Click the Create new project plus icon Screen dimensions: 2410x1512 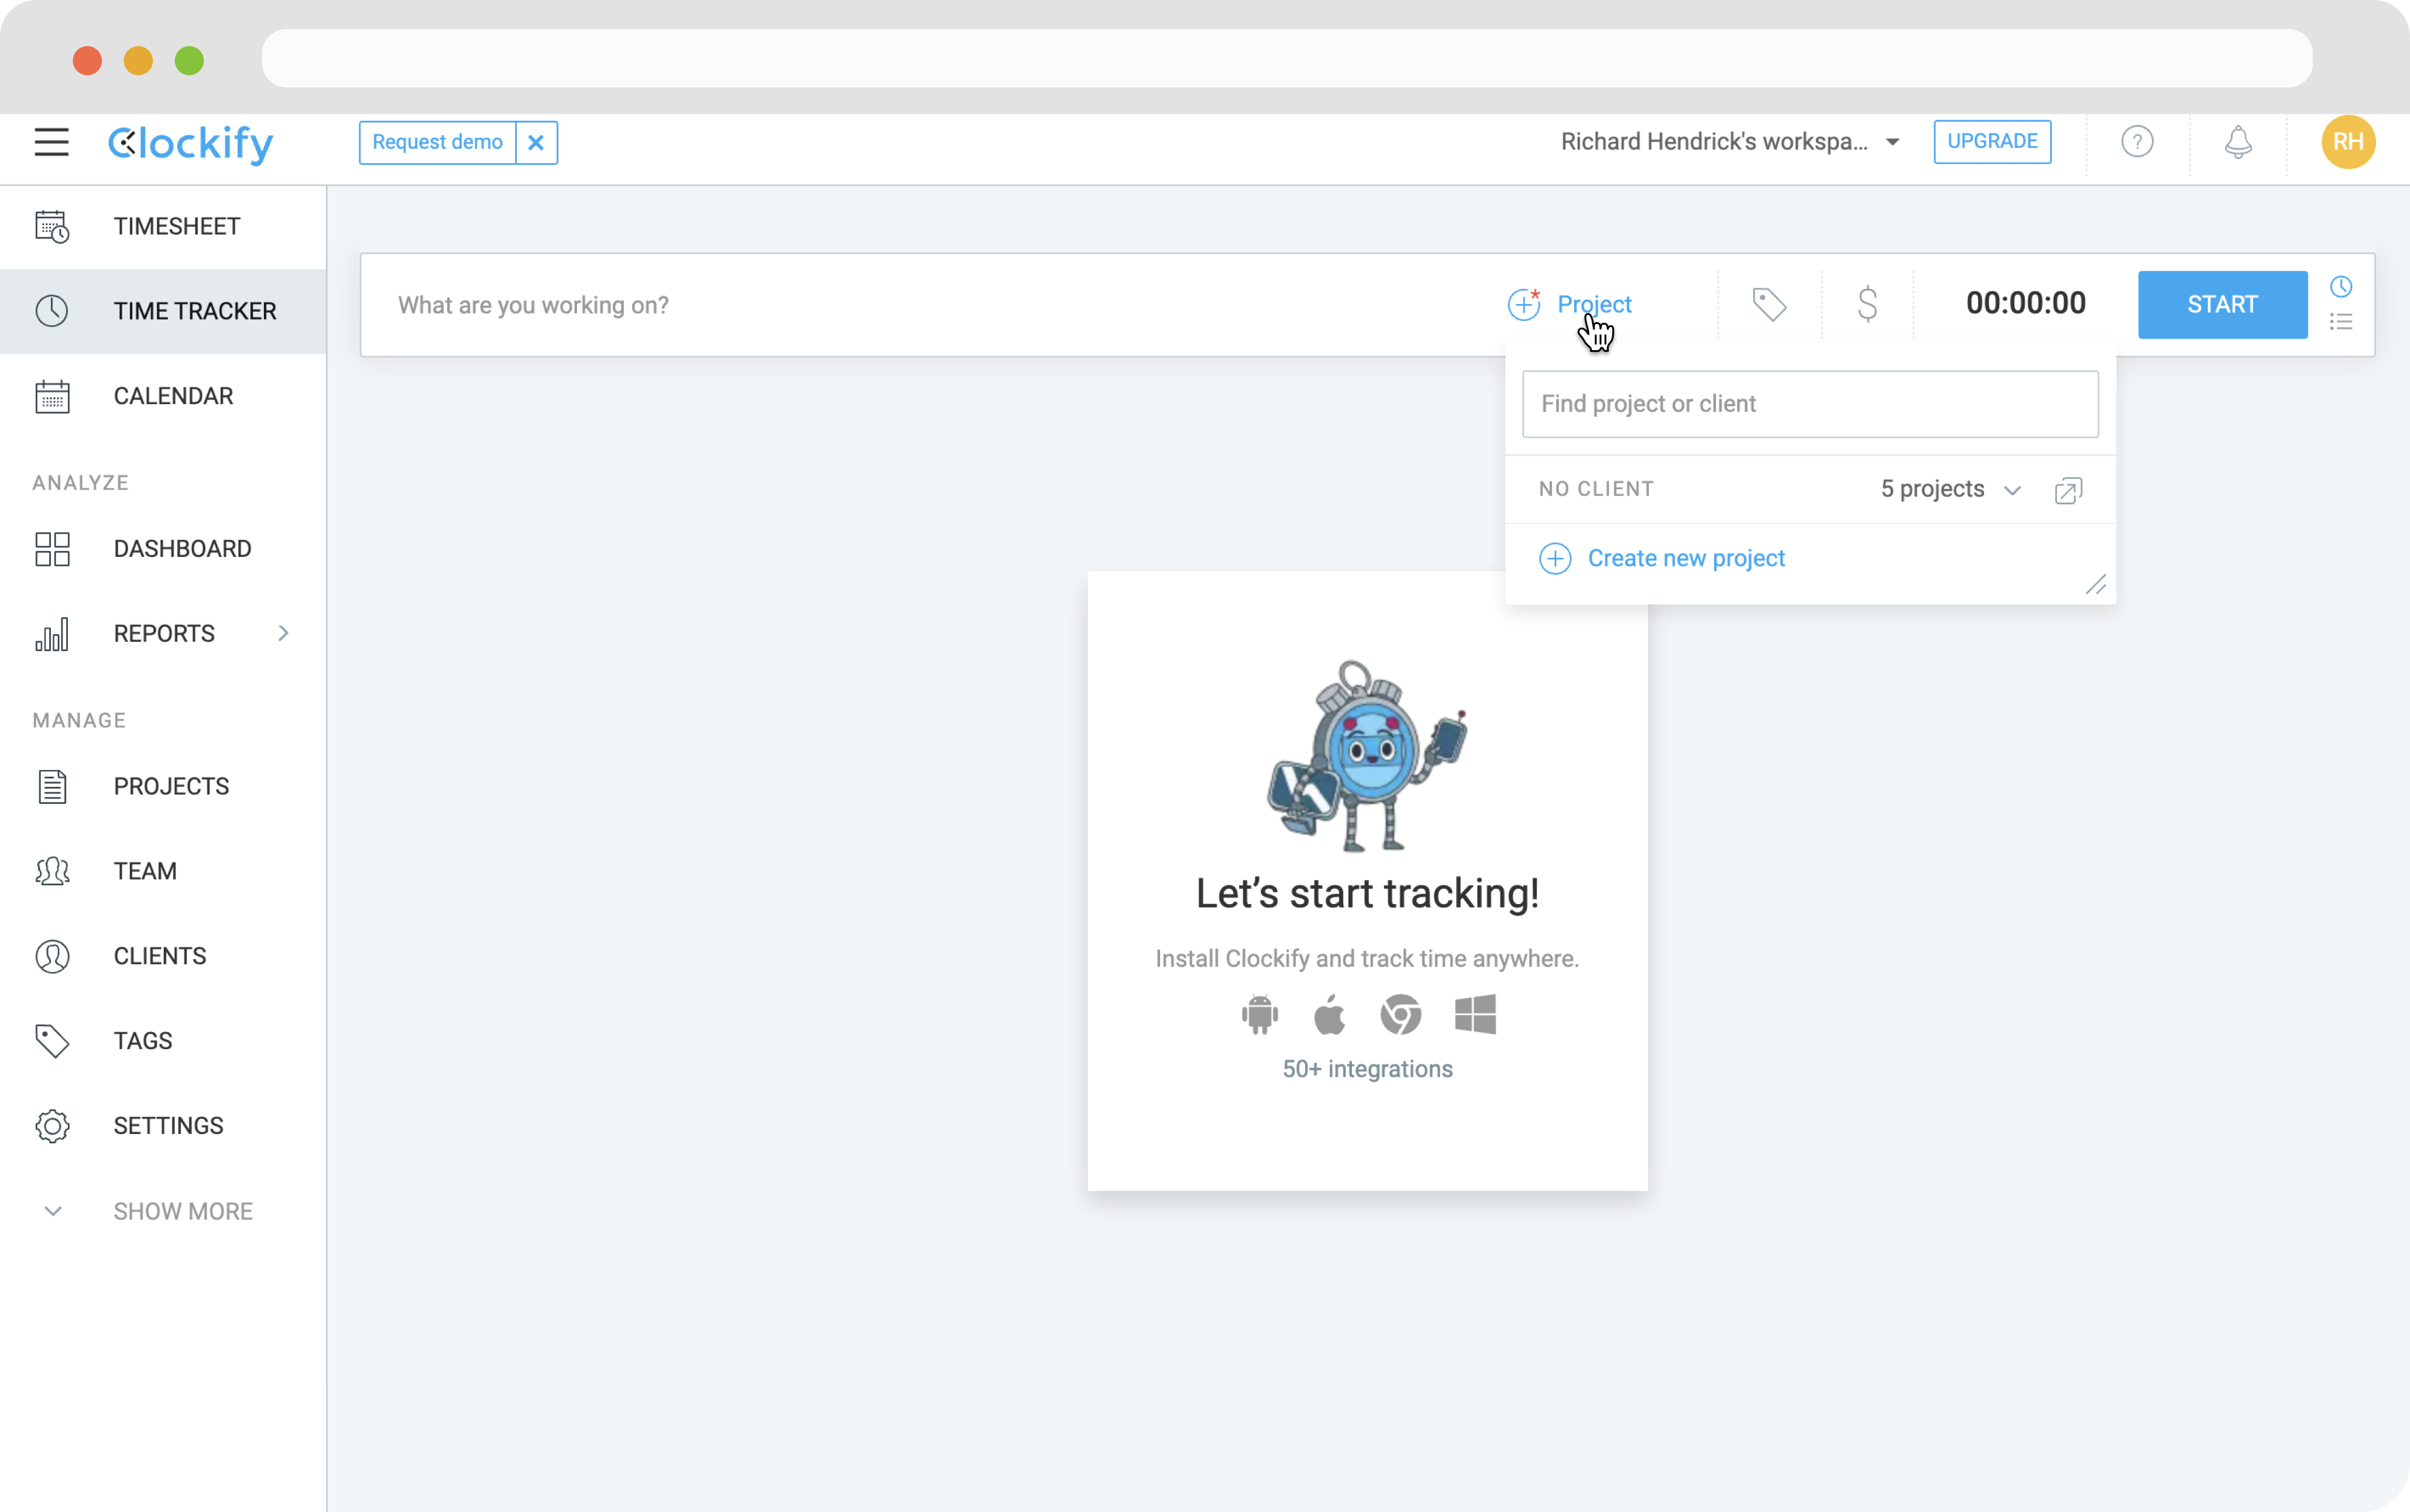pos(1555,559)
